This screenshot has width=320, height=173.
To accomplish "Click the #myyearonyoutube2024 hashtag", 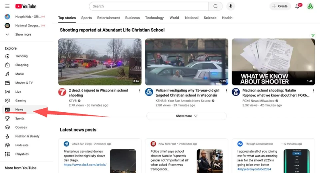I will (x=254, y=169).
